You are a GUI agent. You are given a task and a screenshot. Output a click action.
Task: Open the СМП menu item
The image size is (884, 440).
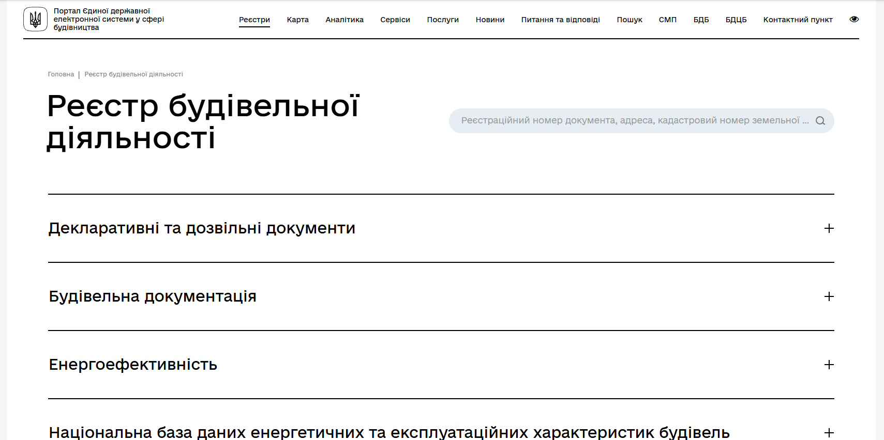click(x=668, y=20)
